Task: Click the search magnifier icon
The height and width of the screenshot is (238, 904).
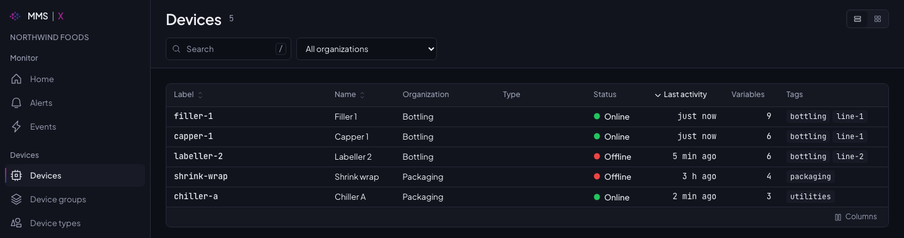Action: point(176,49)
